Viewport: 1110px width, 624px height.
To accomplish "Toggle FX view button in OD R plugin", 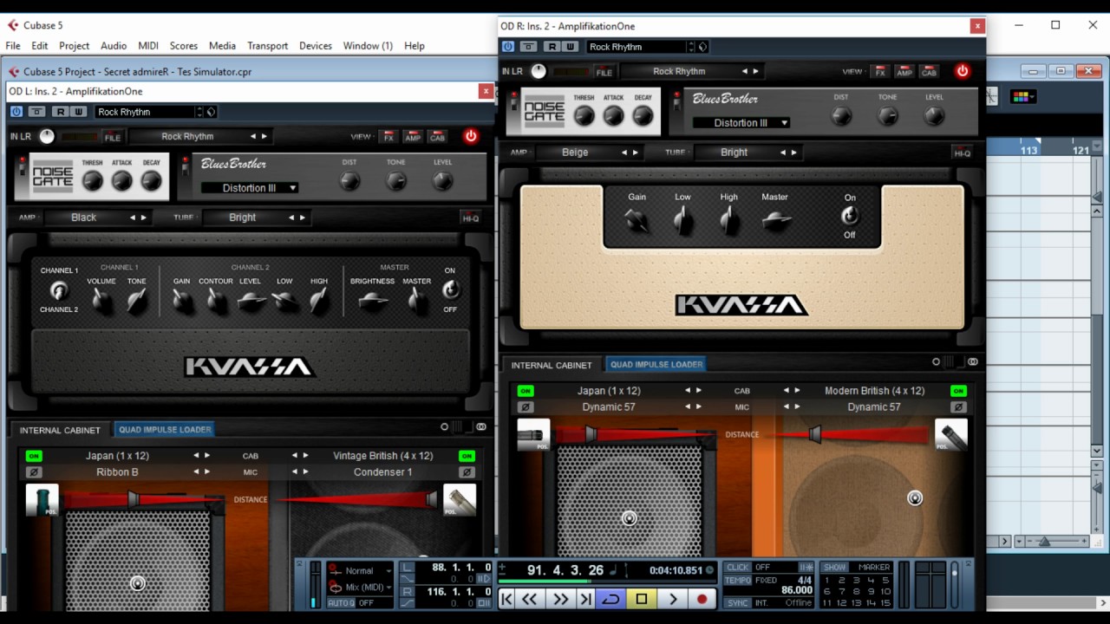I will 880,72.
